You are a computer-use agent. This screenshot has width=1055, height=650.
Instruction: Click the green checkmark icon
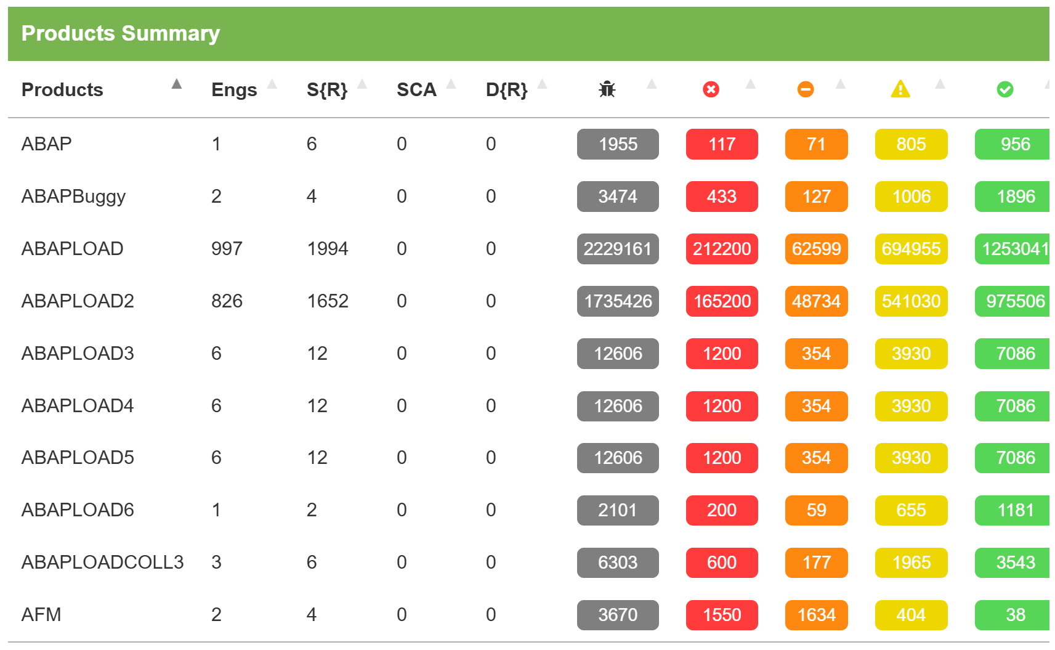(1004, 89)
